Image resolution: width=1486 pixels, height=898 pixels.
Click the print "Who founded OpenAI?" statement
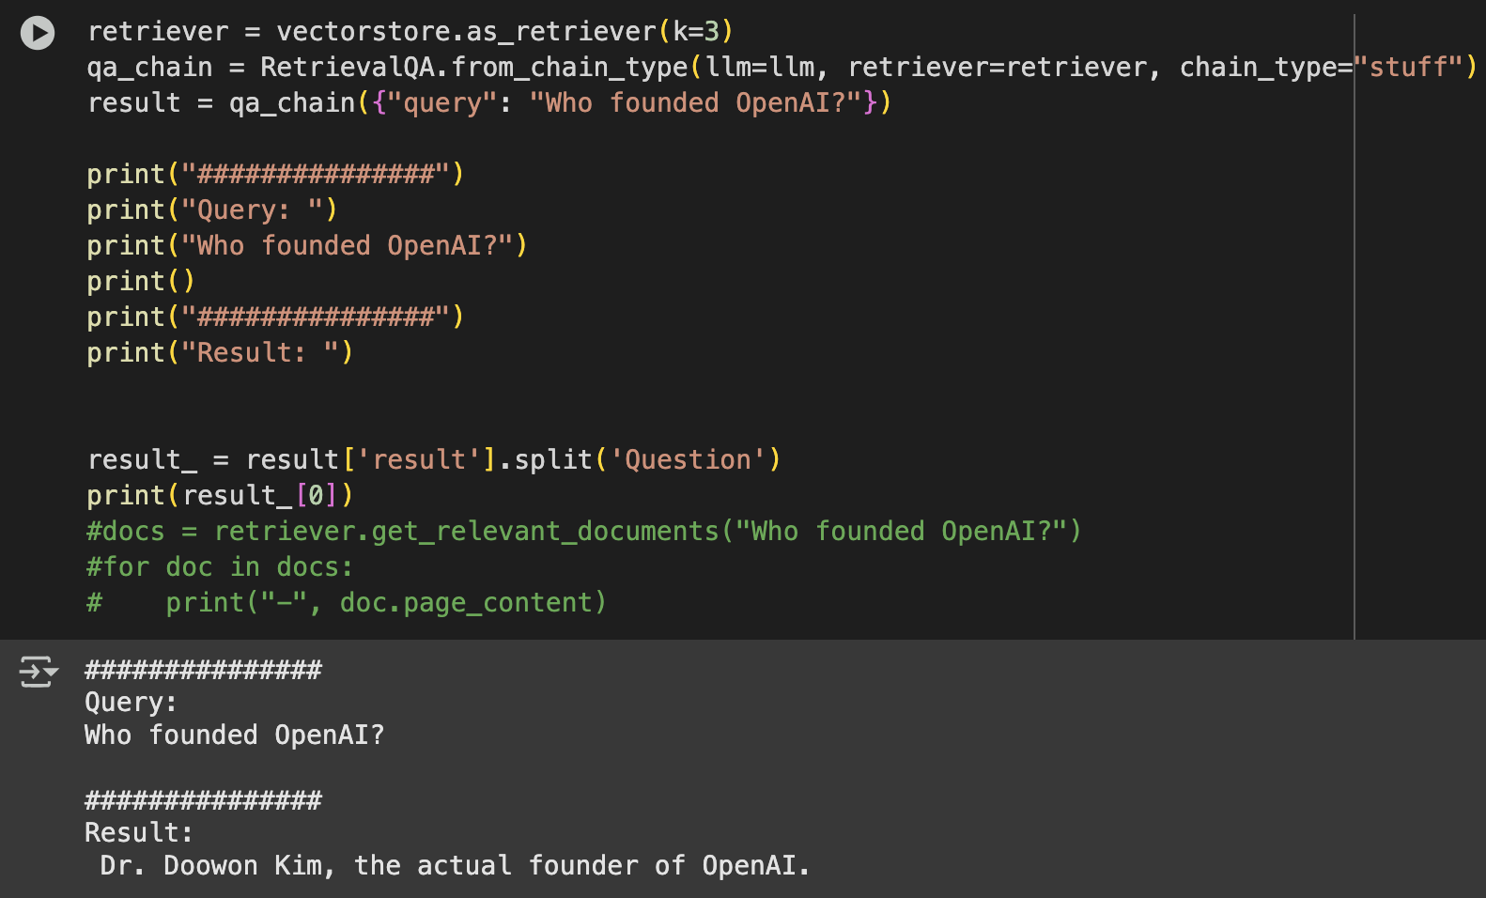306,246
